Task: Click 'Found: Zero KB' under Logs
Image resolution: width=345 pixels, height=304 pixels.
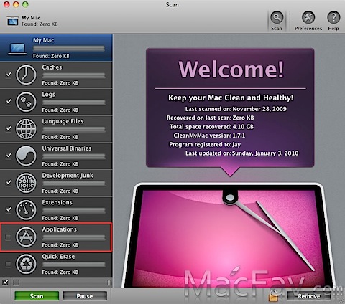Action: [60, 110]
